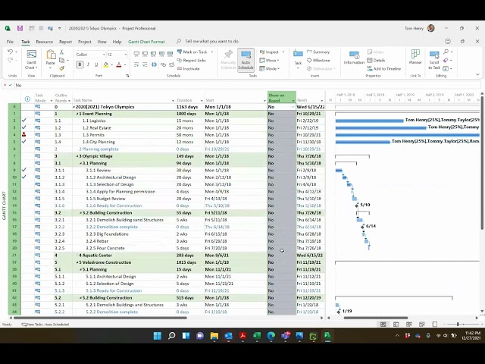Switch to Gantt Chart Format tab

[x=146, y=42]
